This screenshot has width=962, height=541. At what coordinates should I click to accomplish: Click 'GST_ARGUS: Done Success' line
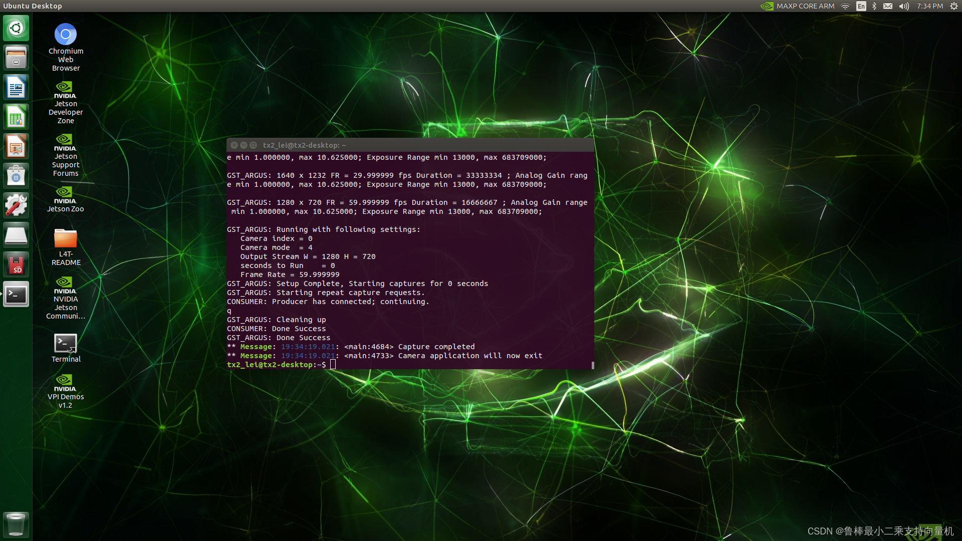[279, 338]
